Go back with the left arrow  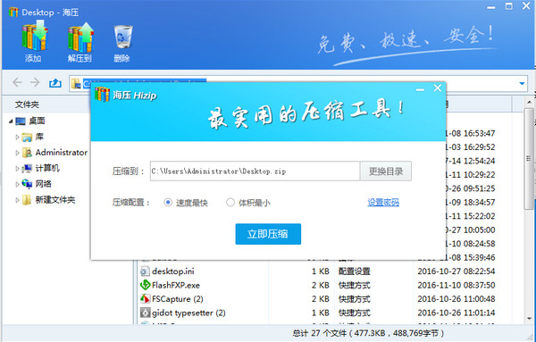tap(17, 82)
